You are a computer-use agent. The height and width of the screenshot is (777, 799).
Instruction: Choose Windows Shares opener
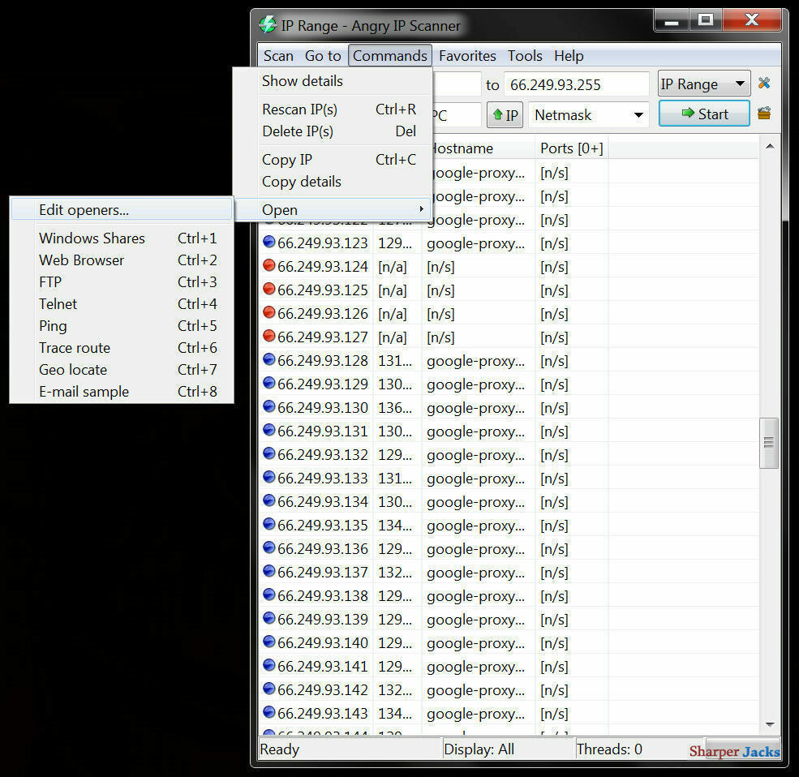pos(122,238)
